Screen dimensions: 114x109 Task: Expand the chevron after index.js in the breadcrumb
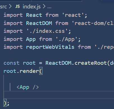point(44,7)
